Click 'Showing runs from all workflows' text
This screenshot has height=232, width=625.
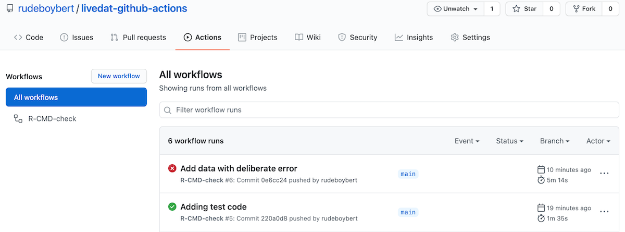click(213, 88)
